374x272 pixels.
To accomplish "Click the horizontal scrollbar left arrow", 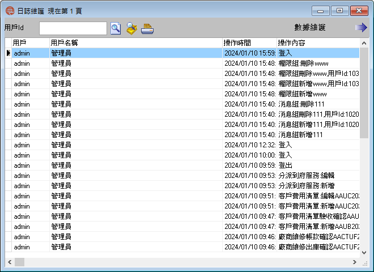I will pos(10,262).
